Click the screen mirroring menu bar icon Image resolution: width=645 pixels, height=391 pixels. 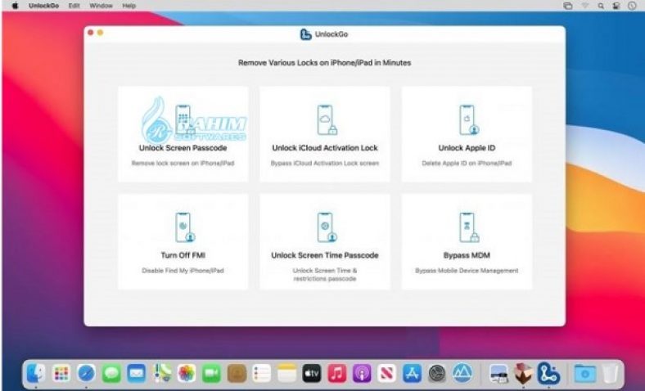click(568, 6)
